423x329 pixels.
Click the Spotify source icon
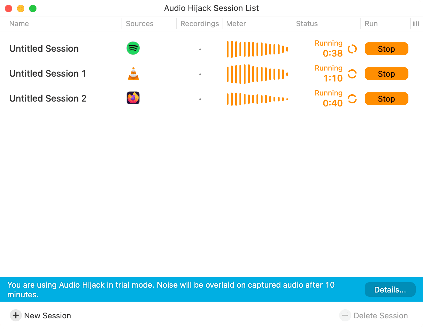coord(133,48)
